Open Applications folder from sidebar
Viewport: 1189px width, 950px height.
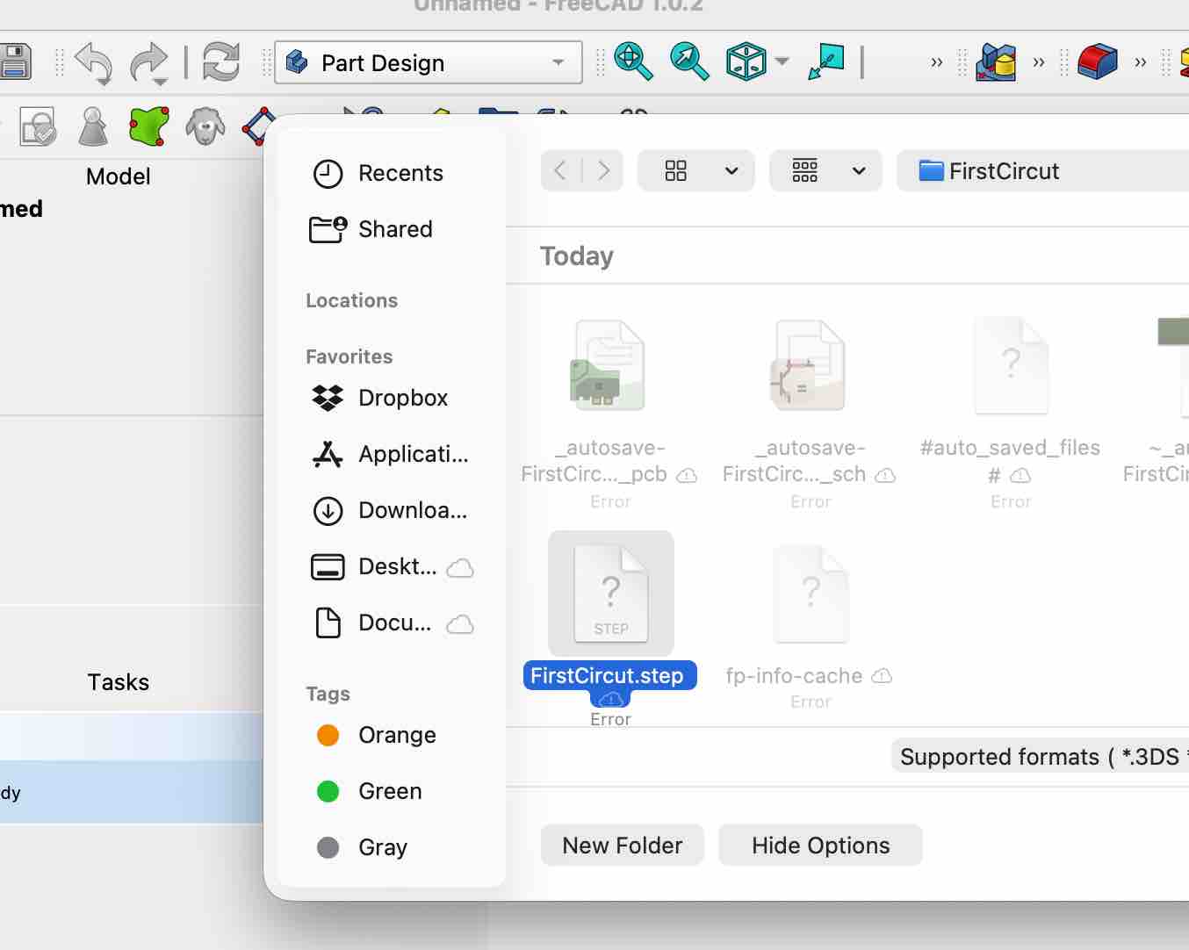click(391, 454)
